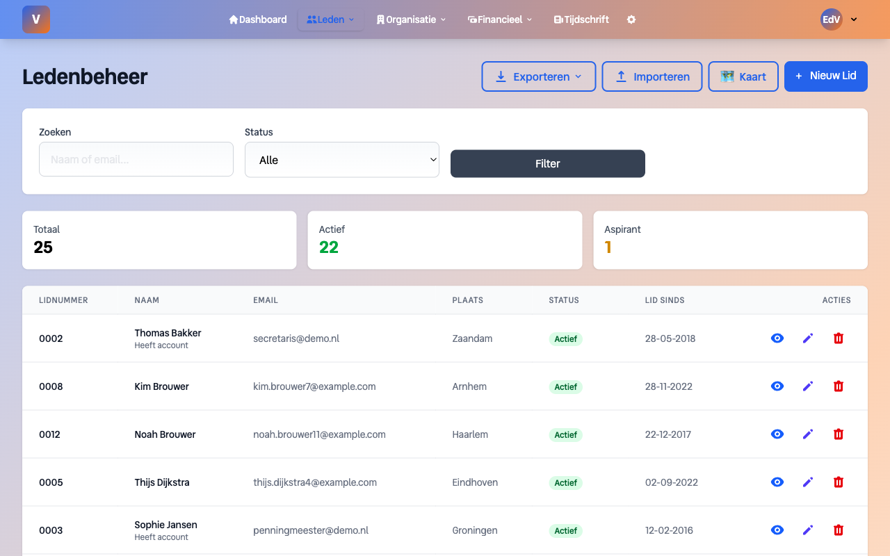Delete Thijs Dijkstra via trash icon
Image resolution: width=890 pixels, height=556 pixels.
click(839, 482)
